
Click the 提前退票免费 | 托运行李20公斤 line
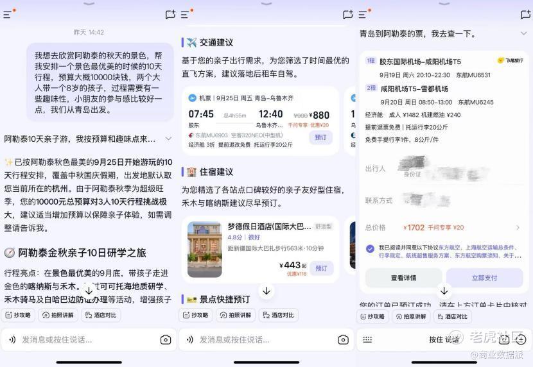tap(406, 127)
